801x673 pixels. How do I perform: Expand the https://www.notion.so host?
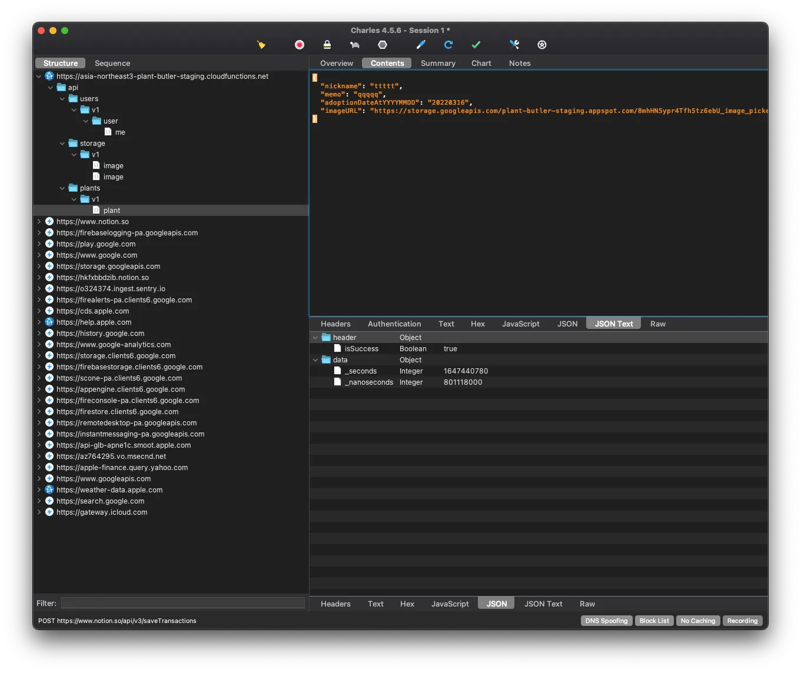pos(39,222)
